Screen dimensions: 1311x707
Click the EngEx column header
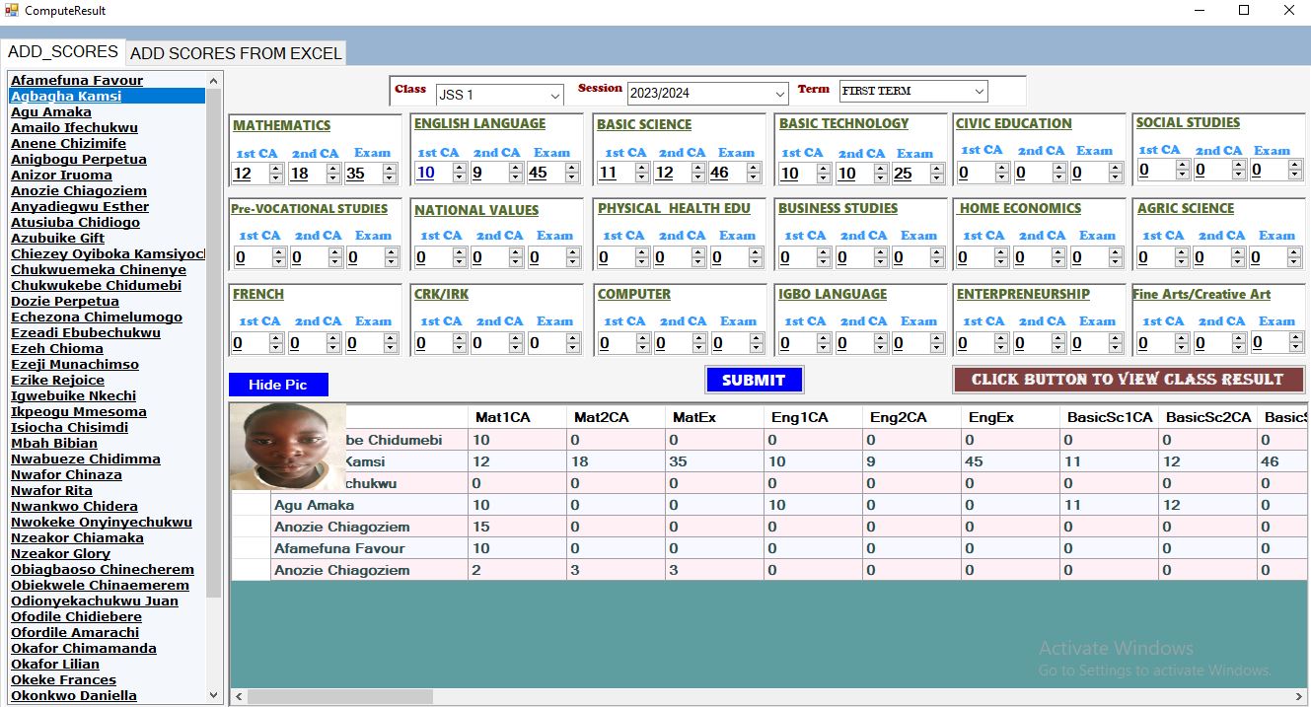tap(1010, 417)
